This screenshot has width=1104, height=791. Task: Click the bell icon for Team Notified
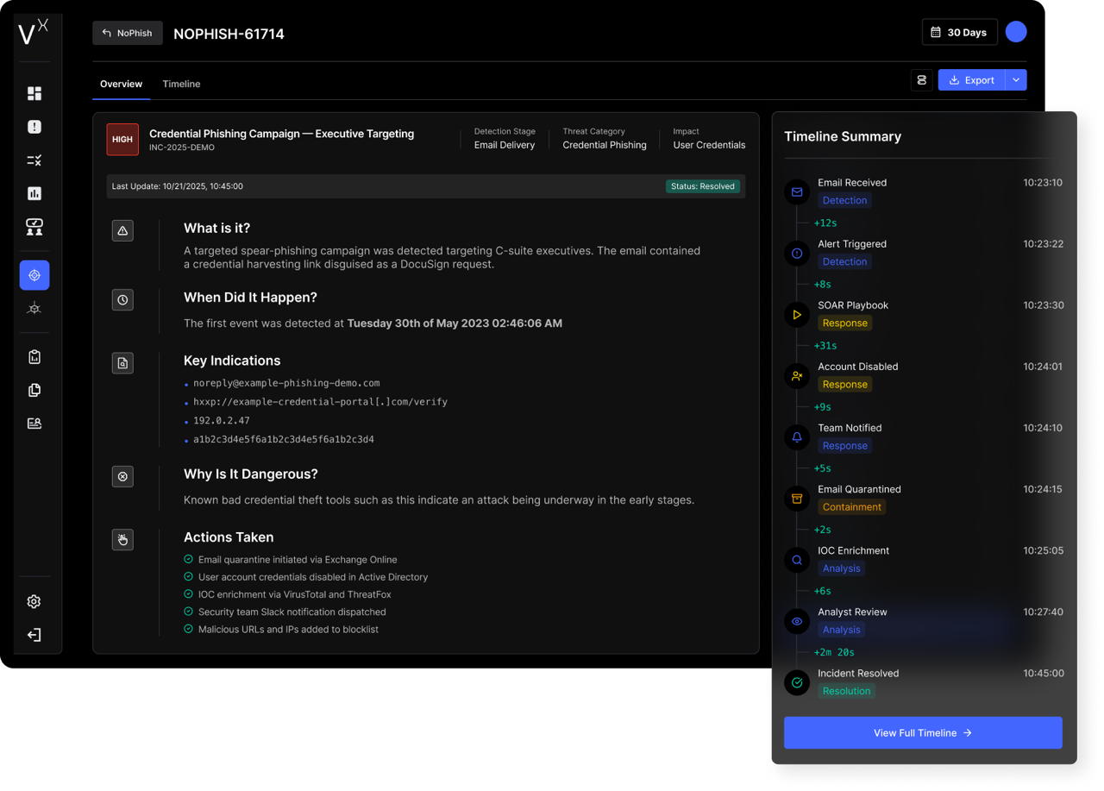tap(797, 437)
